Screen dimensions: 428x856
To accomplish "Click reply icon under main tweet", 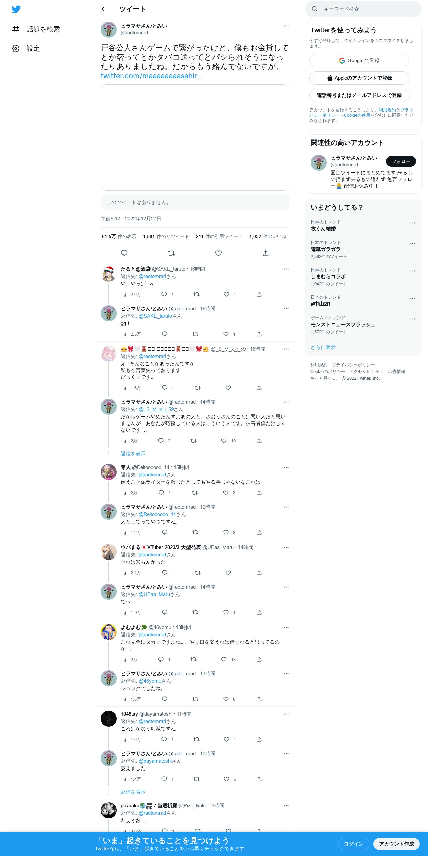I will coord(124,253).
